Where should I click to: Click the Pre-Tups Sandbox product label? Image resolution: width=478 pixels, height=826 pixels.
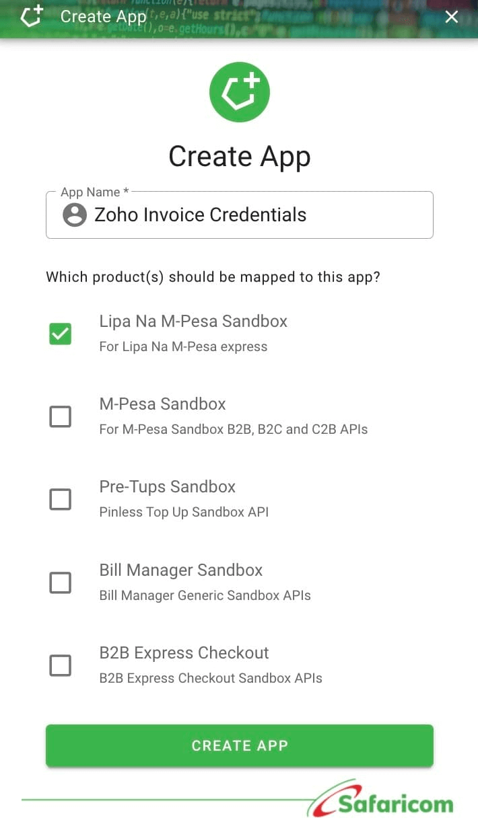pos(168,487)
